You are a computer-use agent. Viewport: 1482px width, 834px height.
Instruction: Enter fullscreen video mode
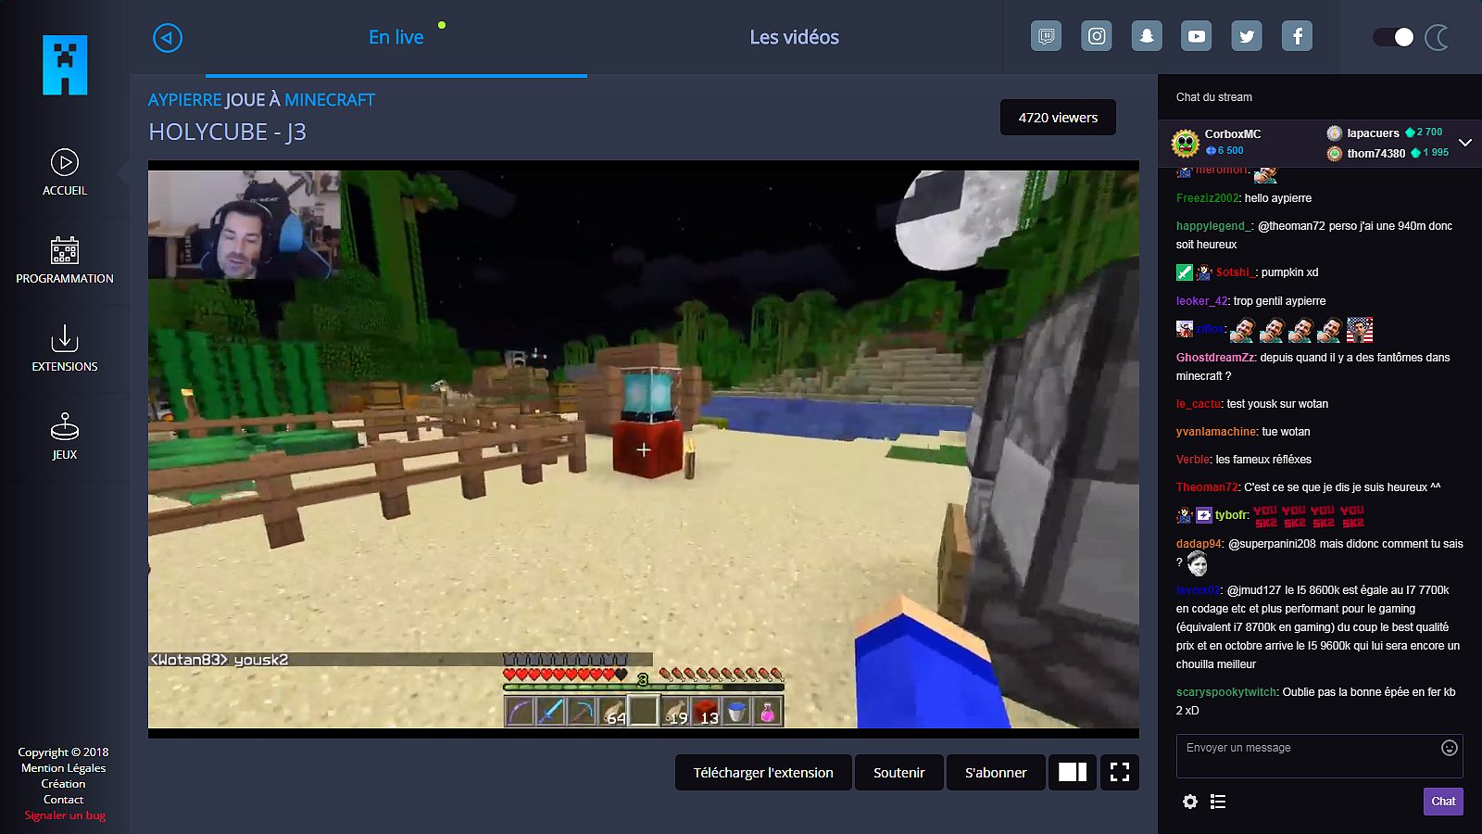(x=1120, y=773)
